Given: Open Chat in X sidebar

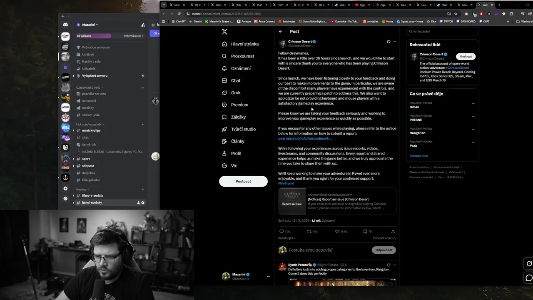Looking at the screenshot, I should point(231,80).
